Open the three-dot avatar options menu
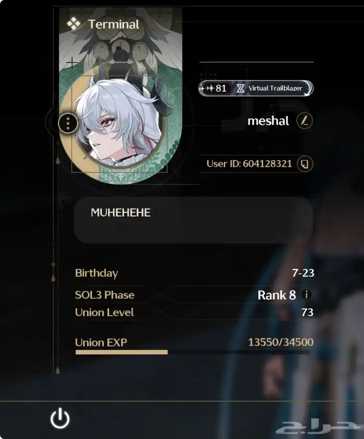Viewport: 364px width, 439px height. (x=68, y=123)
